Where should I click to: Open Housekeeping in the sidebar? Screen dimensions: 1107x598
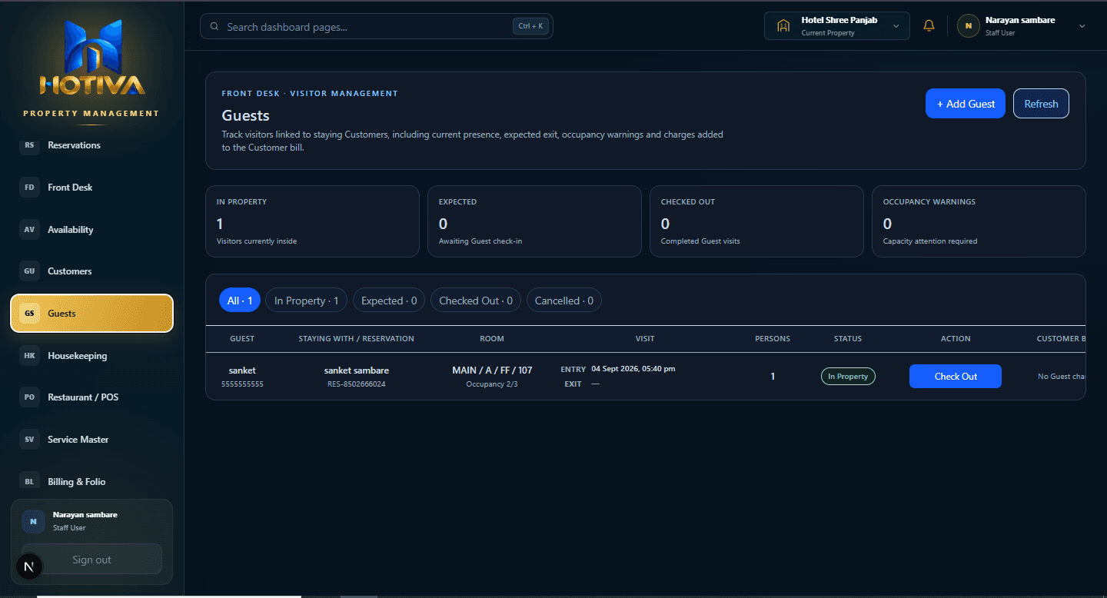click(92, 356)
